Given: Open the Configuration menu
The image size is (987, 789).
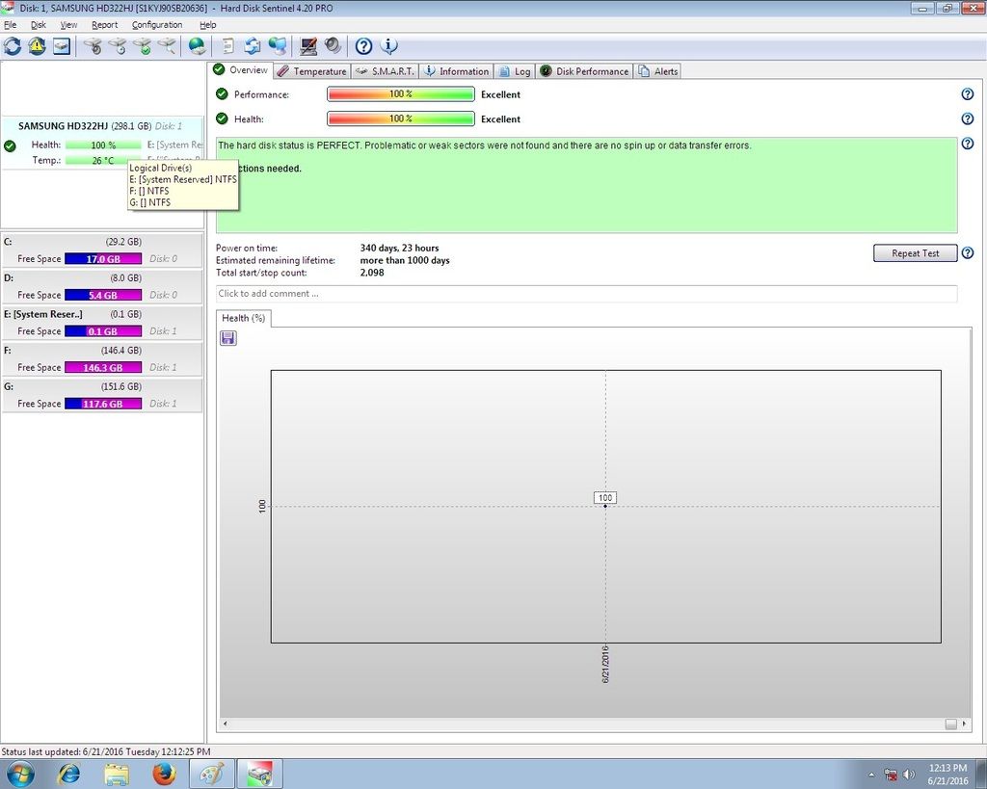Looking at the screenshot, I should click(x=157, y=25).
